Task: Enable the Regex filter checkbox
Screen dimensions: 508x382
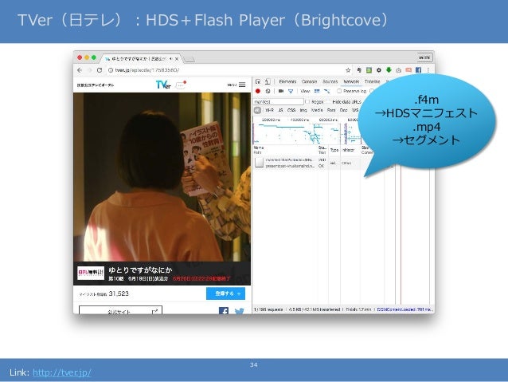Action: 307,101
